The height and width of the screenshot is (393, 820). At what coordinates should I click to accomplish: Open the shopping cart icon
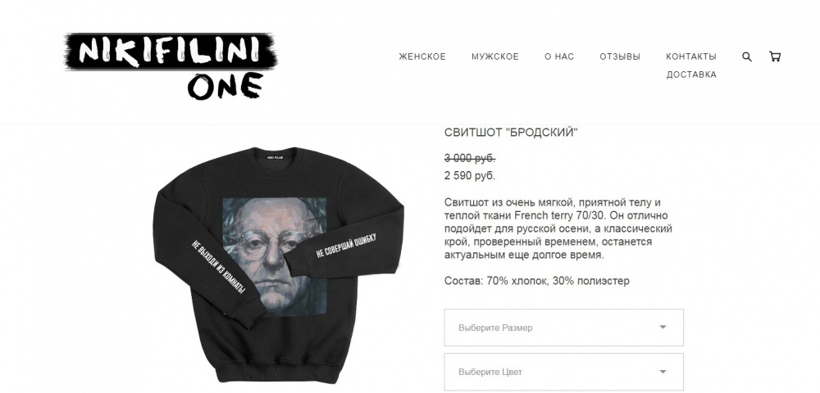(775, 56)
